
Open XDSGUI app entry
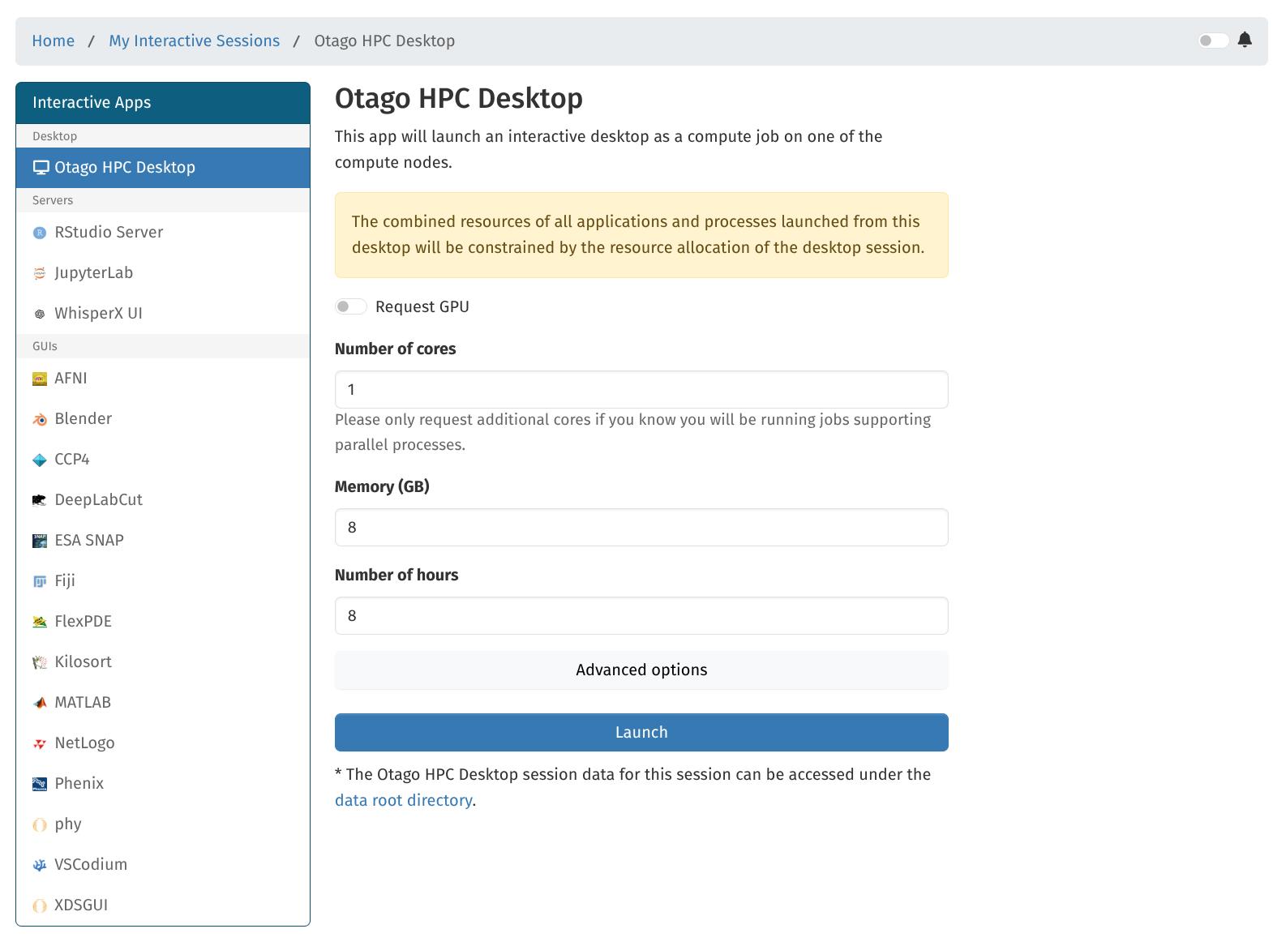tap(163, 905)
